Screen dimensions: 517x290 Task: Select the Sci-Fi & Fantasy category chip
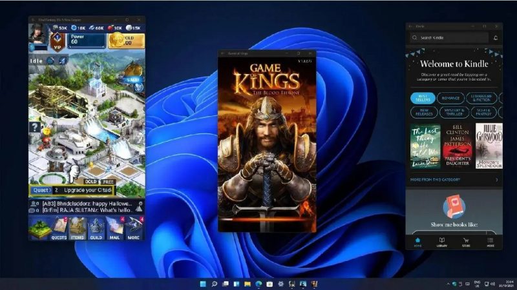click(x=483, y=112)
